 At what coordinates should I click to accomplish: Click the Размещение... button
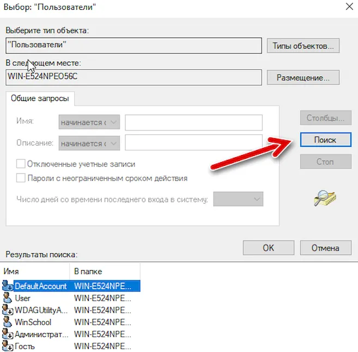303,77
